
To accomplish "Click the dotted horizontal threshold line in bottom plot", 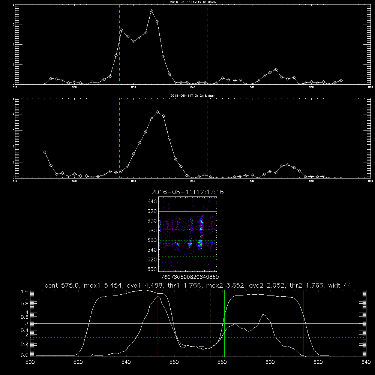I will [x=198, y=337].
